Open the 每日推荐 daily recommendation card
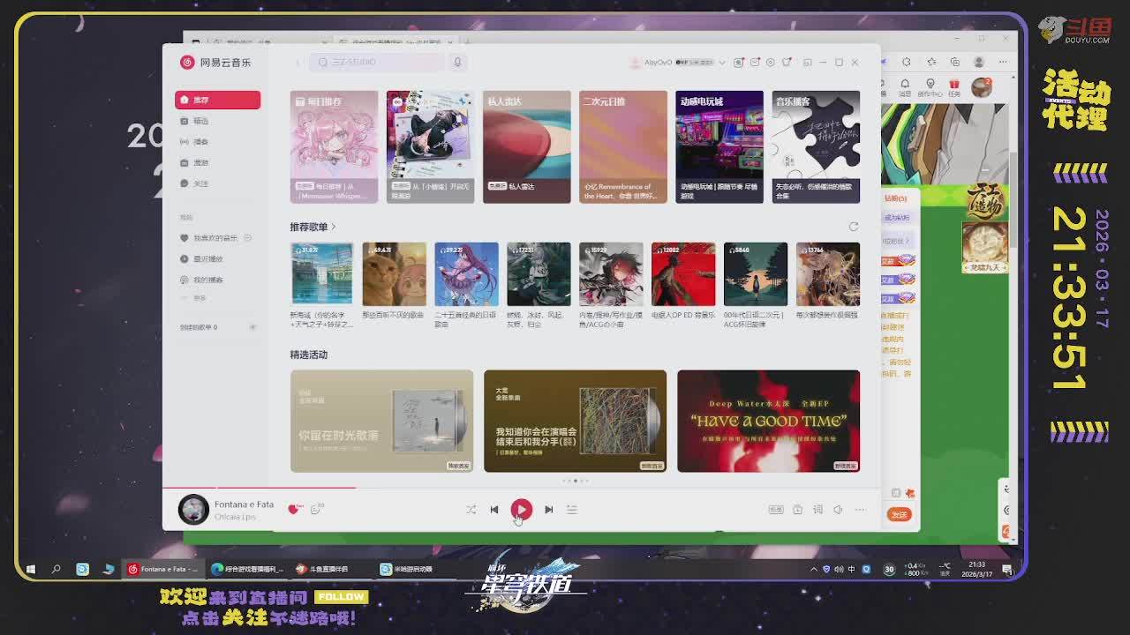Viewport: 1130px width, 635px height. tap(334, 146)
